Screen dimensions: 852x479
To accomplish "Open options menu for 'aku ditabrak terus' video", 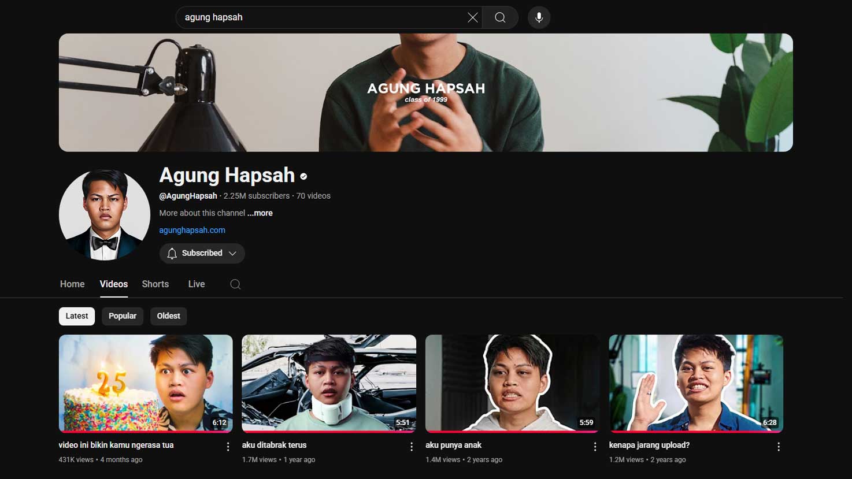I will point(412,446).
